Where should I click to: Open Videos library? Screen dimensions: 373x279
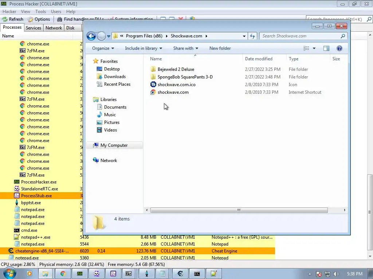click(110, 130)
